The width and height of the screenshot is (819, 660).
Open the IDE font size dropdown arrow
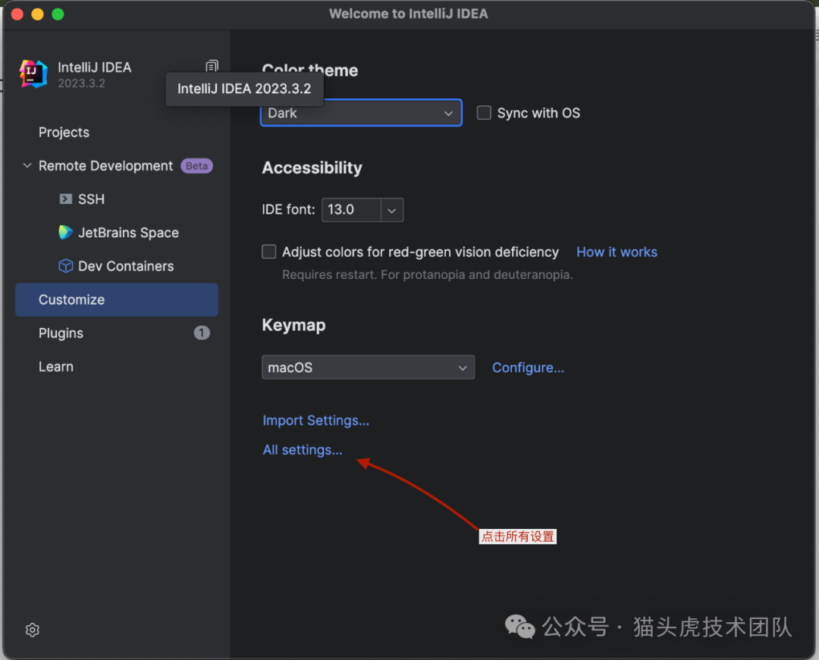392,210
